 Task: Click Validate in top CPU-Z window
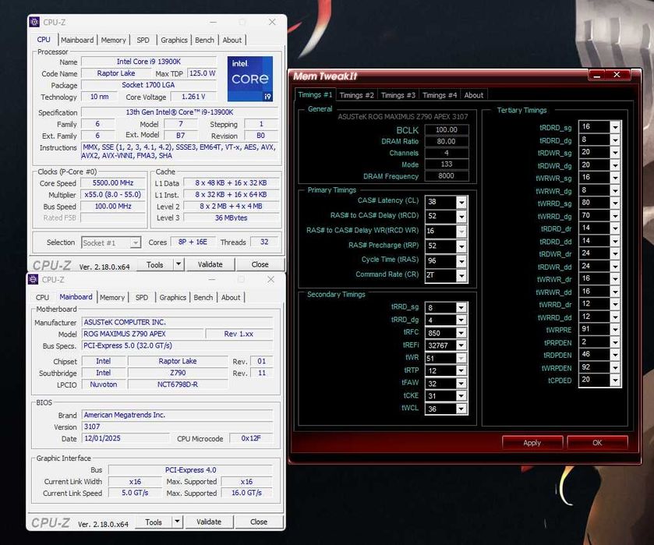[x=210, y=264]
